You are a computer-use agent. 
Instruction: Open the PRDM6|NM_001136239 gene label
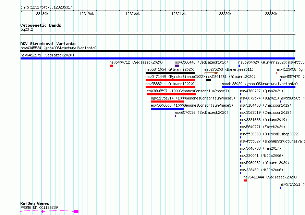click(39, 207)
